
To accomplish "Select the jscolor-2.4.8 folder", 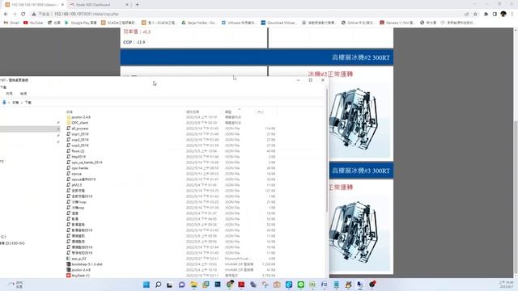I will (x=81, y=117).
